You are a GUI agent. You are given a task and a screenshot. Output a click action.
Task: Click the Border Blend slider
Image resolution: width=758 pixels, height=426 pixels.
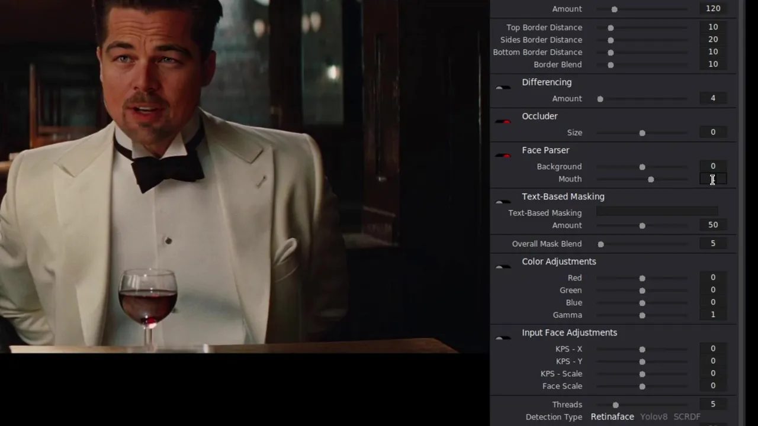[642, 65]
